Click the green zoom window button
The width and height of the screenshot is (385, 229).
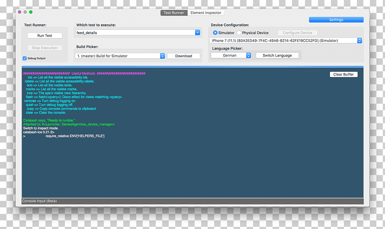(31, 12)
